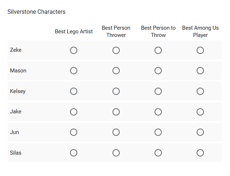This screenshot has width=230, height=176.
Task: Select Mason as Best Lego Artist
Action: pos(74,71)
